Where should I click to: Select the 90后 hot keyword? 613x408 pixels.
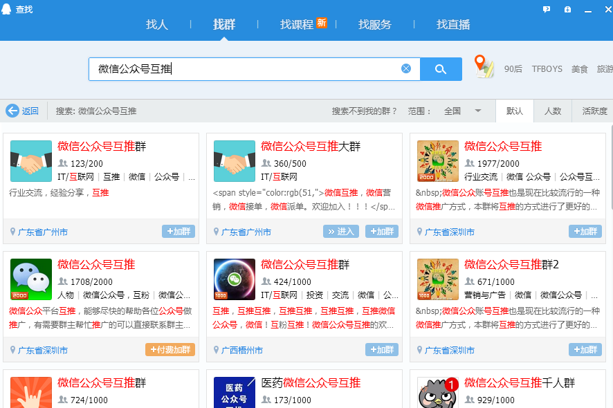(x=513, y=68)
